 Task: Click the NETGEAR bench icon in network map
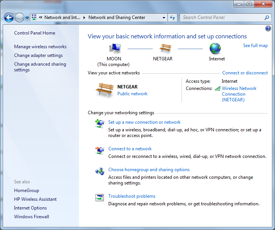coord(165,48)
